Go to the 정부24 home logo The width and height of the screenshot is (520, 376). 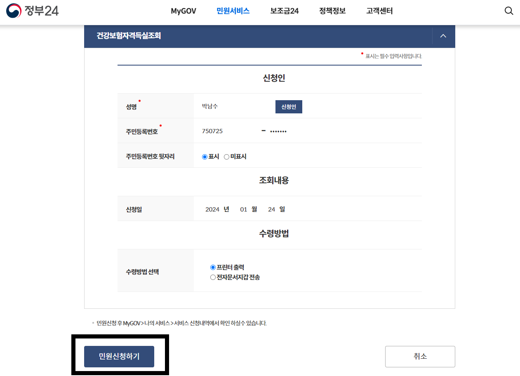click(32, 11)
